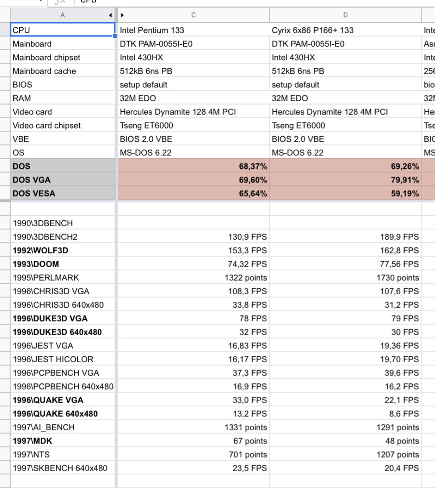The width and height of the screenshot is (435, 488).
Task: Click the 1995\PERLMARK row label
Action: (x=63, y=277)
